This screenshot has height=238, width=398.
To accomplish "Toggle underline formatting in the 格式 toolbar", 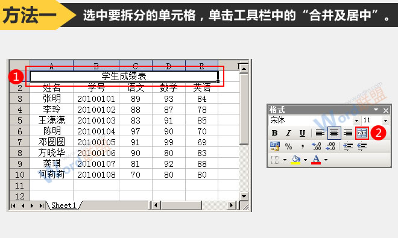I will (302, 133).
